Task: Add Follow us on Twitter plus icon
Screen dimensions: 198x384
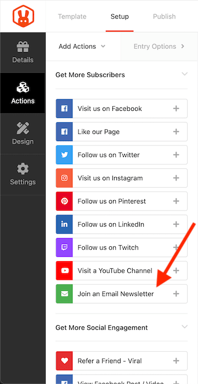Action: click(x=176, y=155)
